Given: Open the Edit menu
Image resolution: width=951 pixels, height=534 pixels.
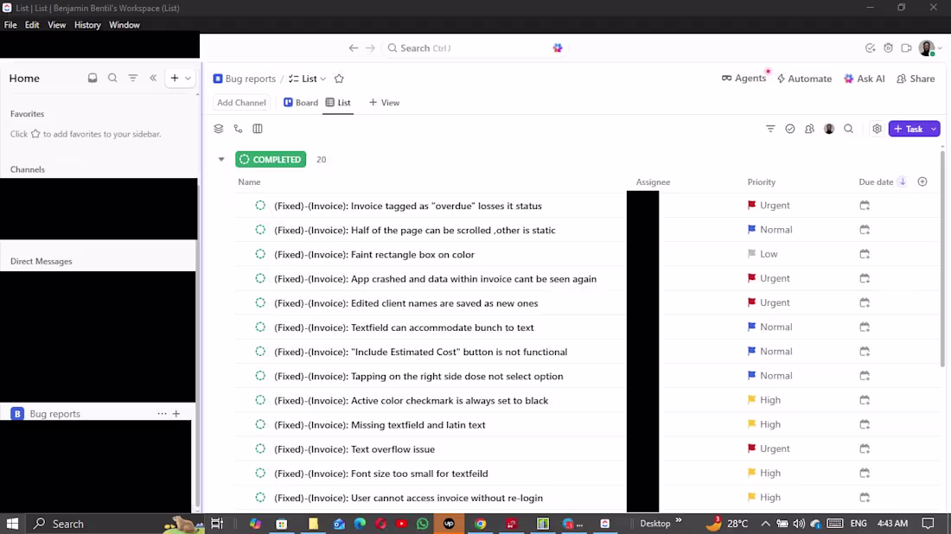Looking at the screenshot, I should (x=32, y=25).
